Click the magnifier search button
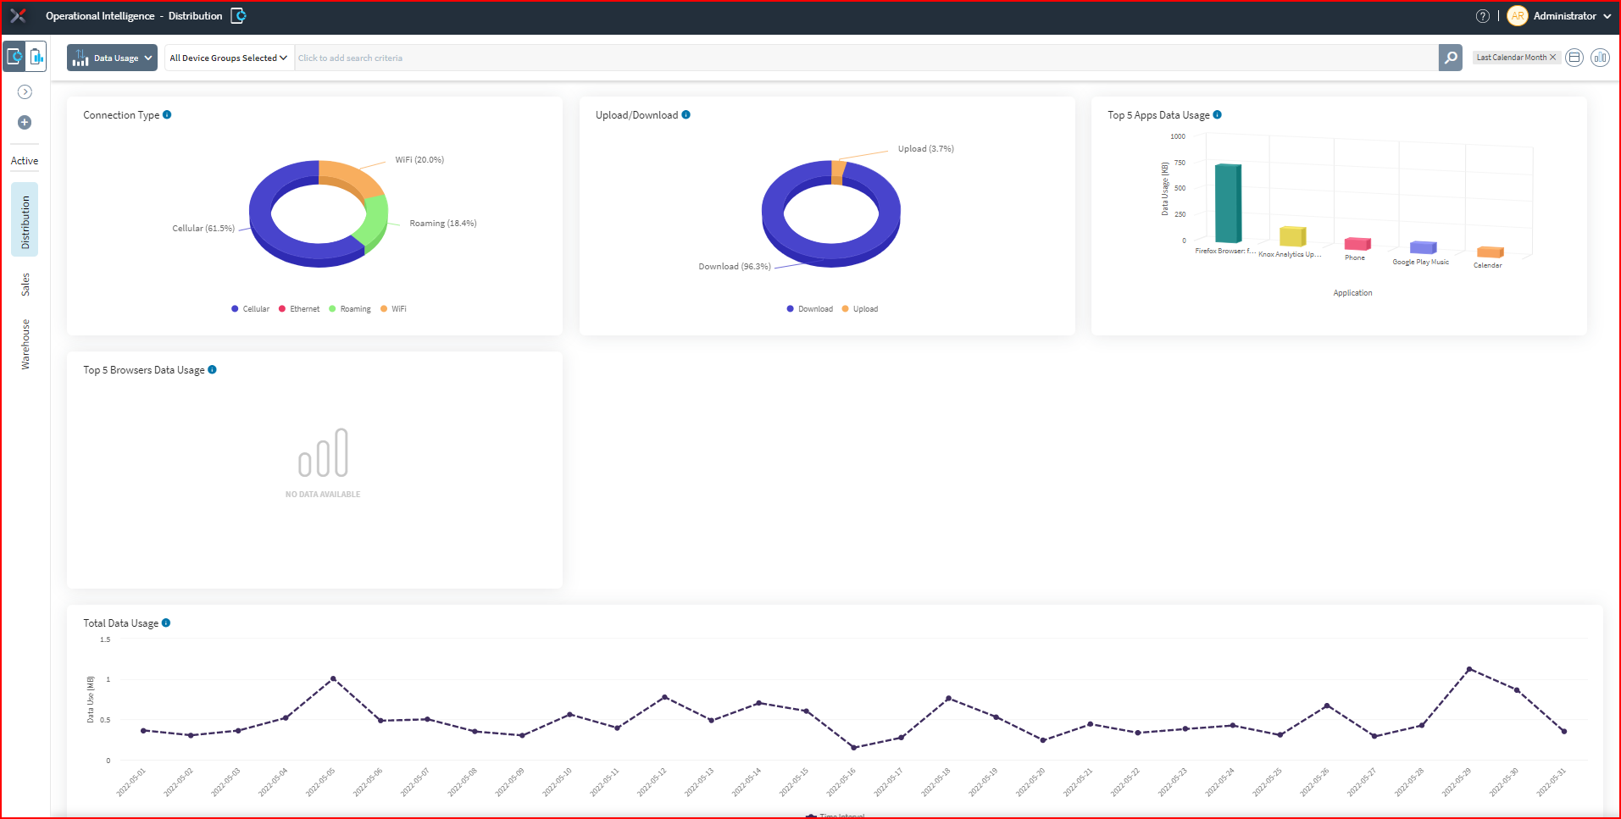The width and height of the screenshot is (1621, 819). 1451,58
